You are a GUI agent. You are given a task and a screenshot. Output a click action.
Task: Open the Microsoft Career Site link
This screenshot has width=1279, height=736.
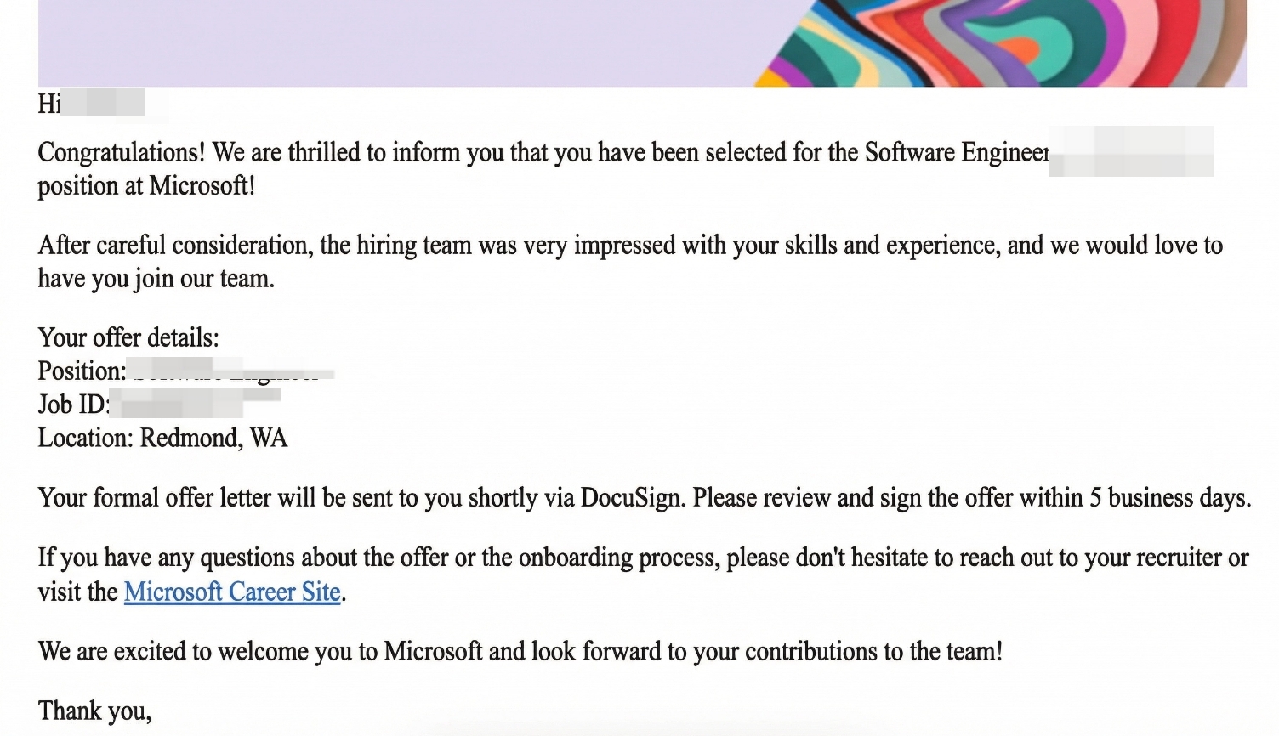click(x=232, y=592)
